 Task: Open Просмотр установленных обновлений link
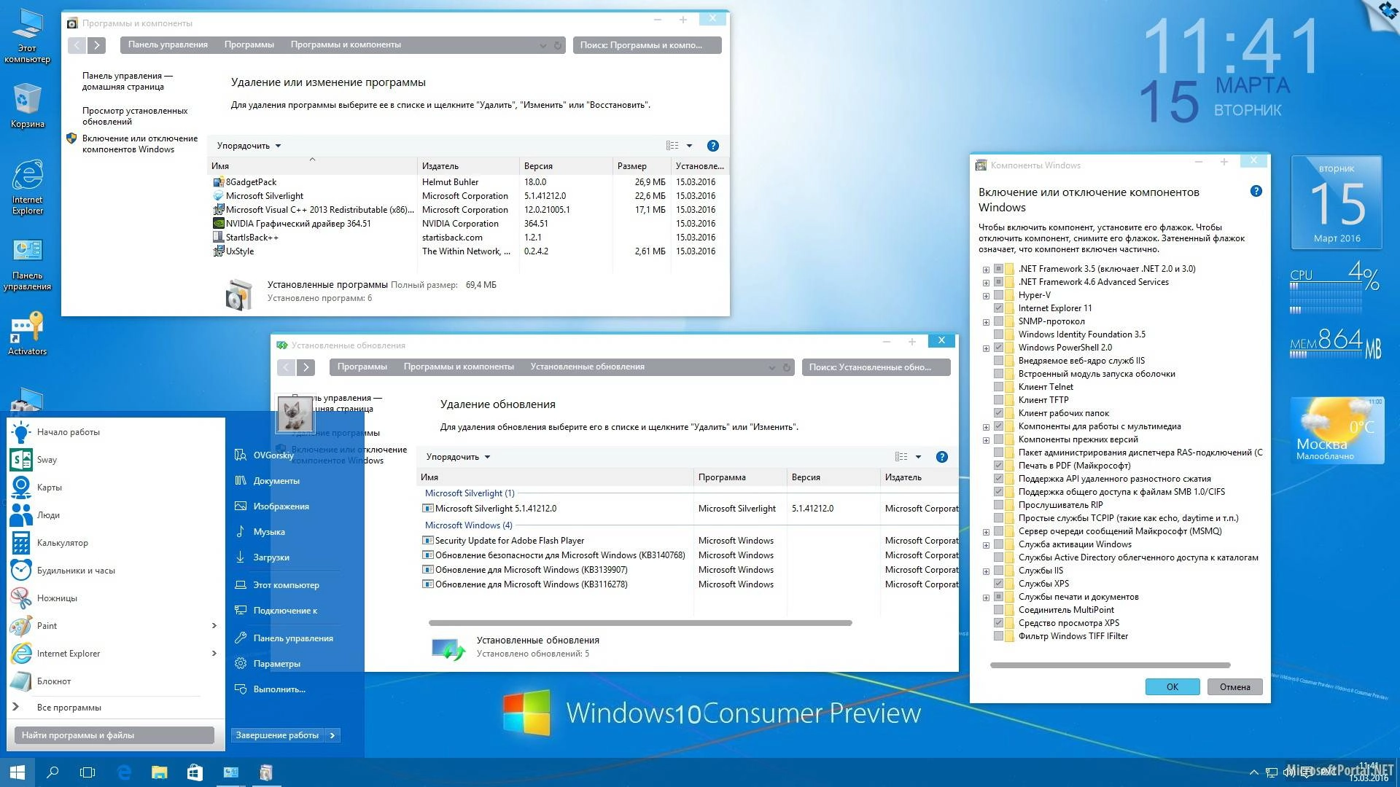135,117
